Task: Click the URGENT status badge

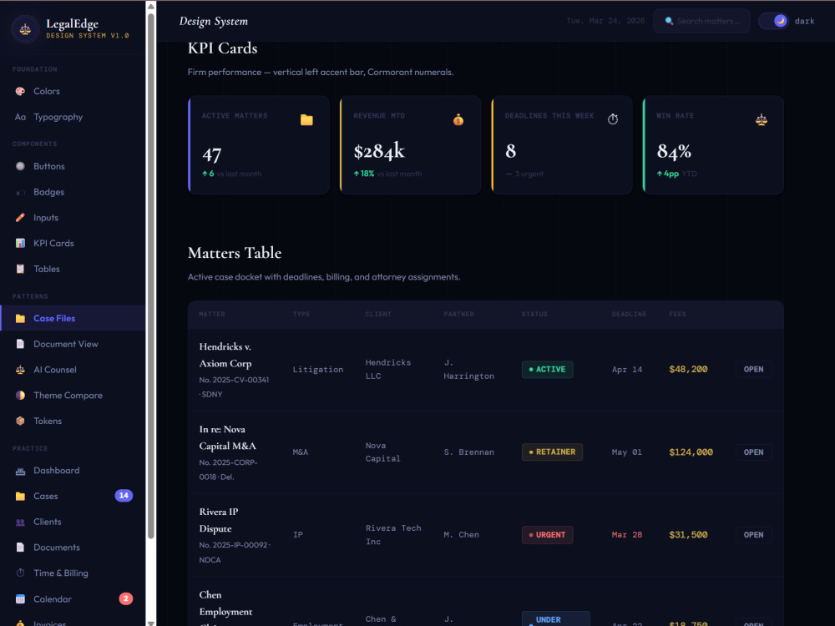Action: (x=548, y=535)
